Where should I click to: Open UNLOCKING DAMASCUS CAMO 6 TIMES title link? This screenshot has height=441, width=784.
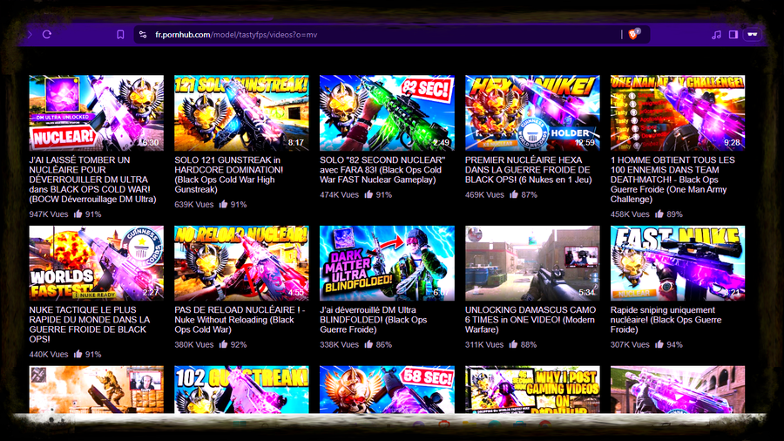click(531, 320)
